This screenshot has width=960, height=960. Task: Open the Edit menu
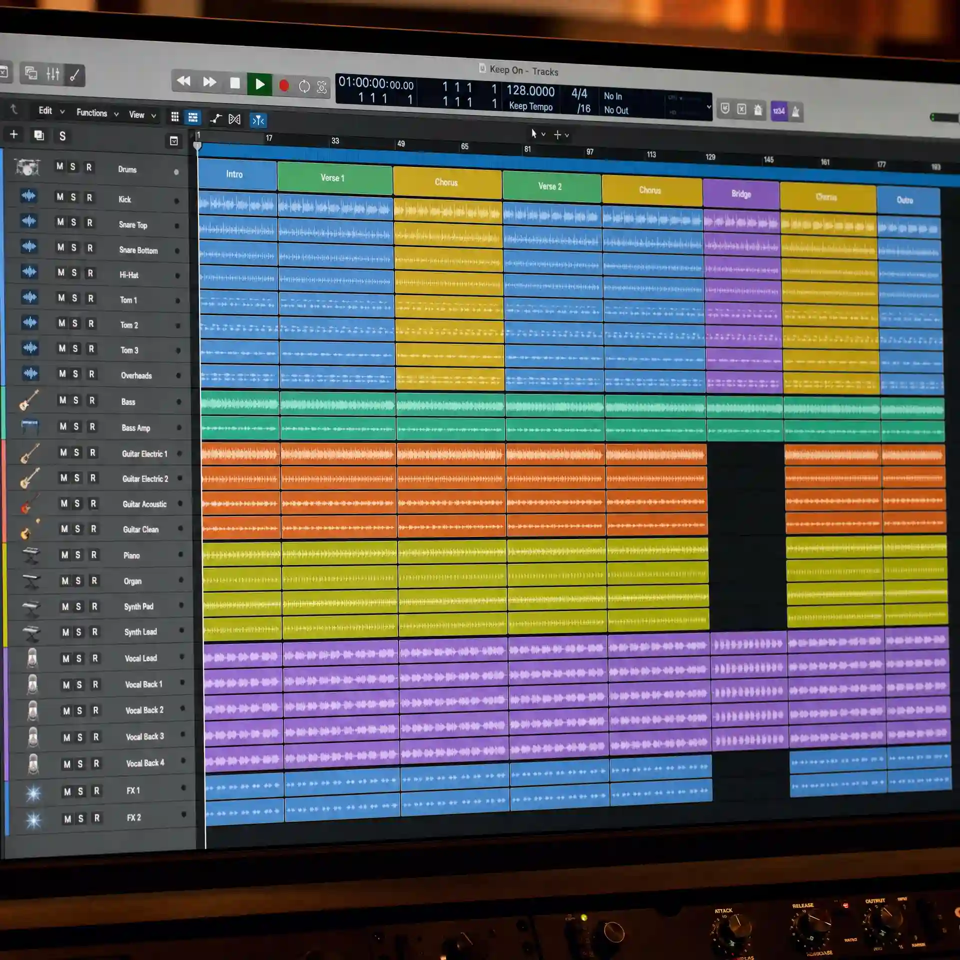coord(51,111)
